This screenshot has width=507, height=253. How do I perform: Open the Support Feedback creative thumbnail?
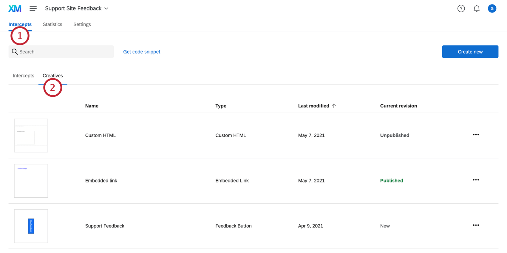pos(31,226)
